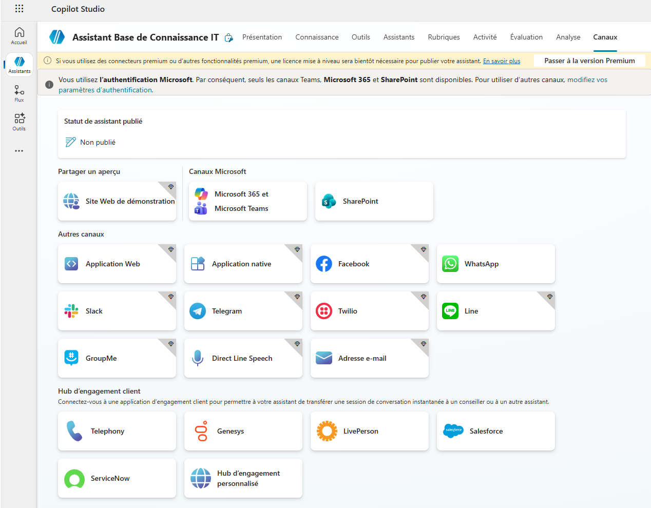Screen dimensions: 651x508
Task: Click Passer à la version Premium button
Action: point(589,61)
